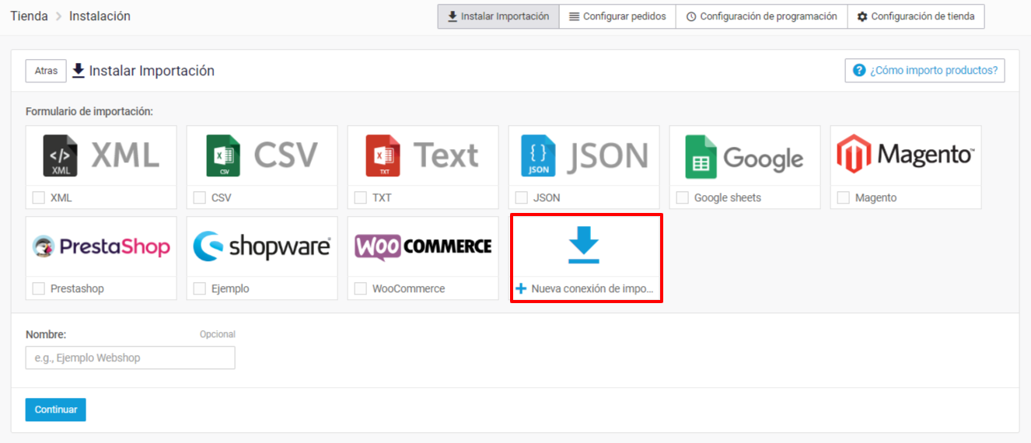Click the Magento logo
This screenshot has height=443, width=1031.
point(906,155)
